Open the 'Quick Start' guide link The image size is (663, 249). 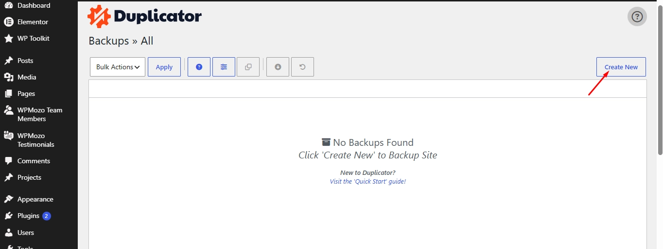368,181
